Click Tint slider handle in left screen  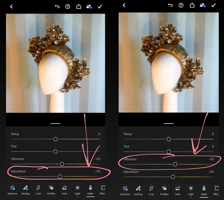point(55,151)
